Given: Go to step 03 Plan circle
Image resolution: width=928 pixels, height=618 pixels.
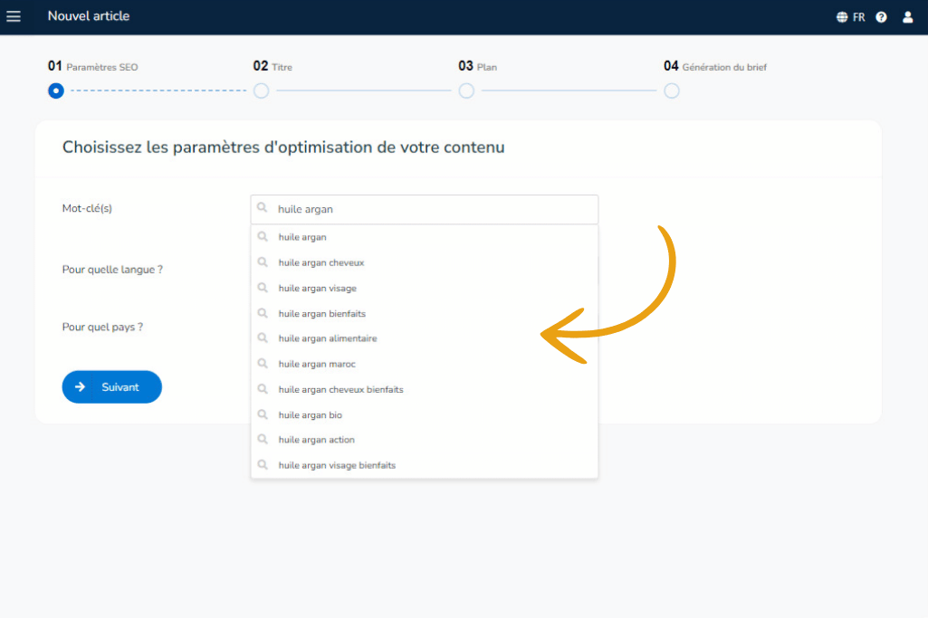Looking at the screenshot, I should (466, 90).
